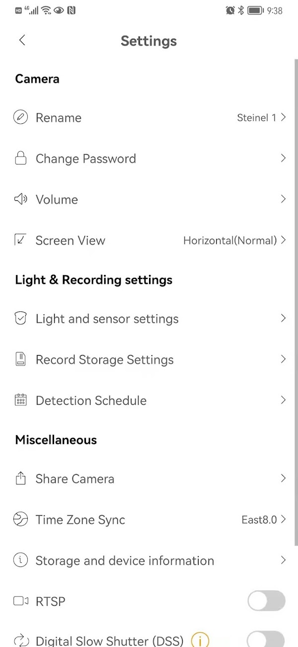Tap the Change Password label

coord(86,159)
